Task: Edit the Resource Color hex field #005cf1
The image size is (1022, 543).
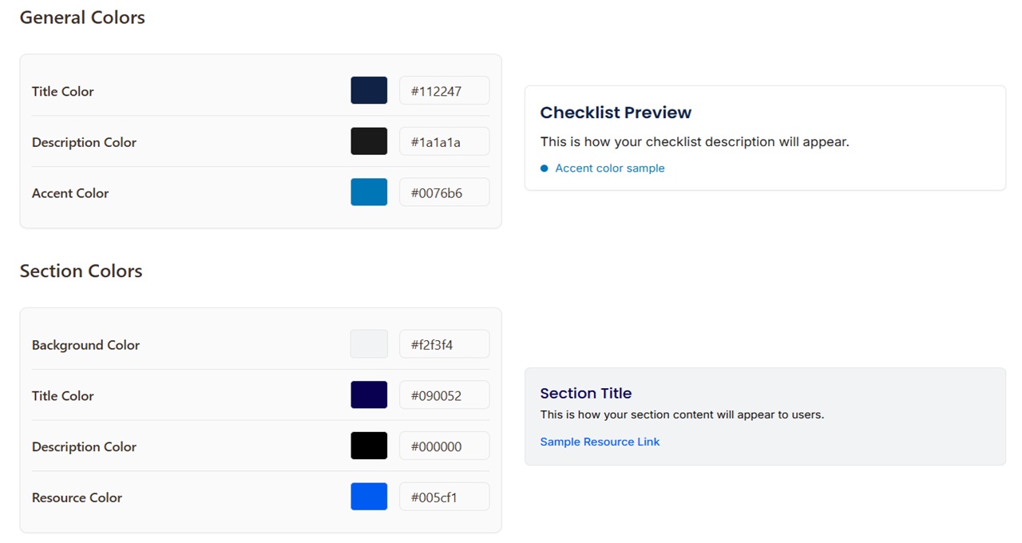Action: [444, 497]
